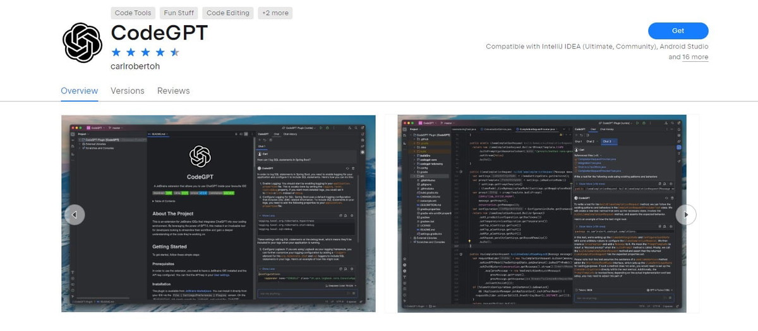Click the star rating row
The height and width of the screenshot is (331, 758).
(x=145, y=52)
